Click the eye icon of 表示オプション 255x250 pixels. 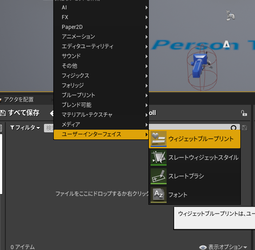click(x=203, y=247)
